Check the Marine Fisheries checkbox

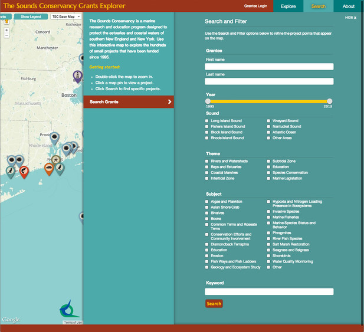click(x=268, y=217)
